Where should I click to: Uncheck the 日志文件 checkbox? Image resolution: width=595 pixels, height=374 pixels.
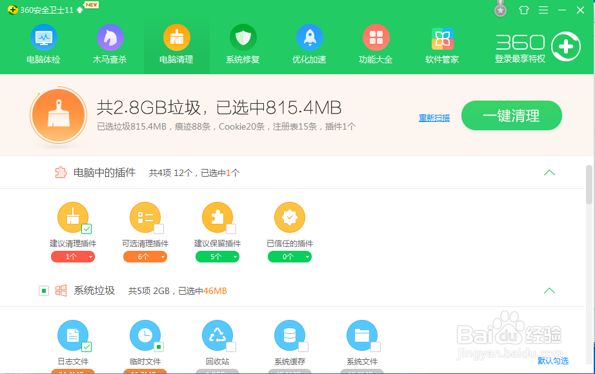tap(86, 347)
